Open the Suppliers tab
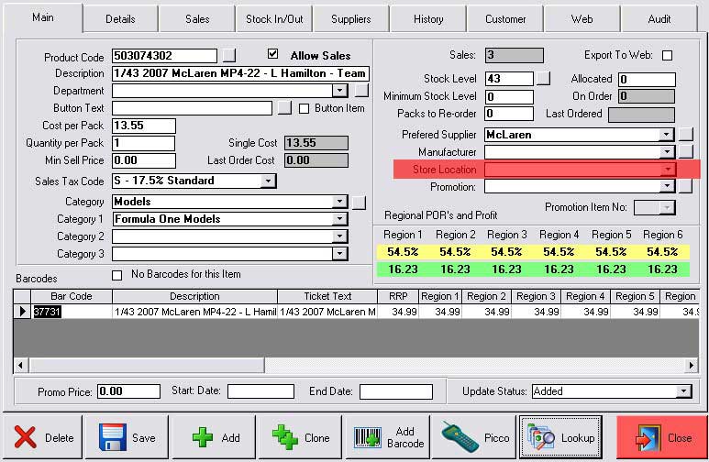The image size is (709, 462). pos(351,18)
